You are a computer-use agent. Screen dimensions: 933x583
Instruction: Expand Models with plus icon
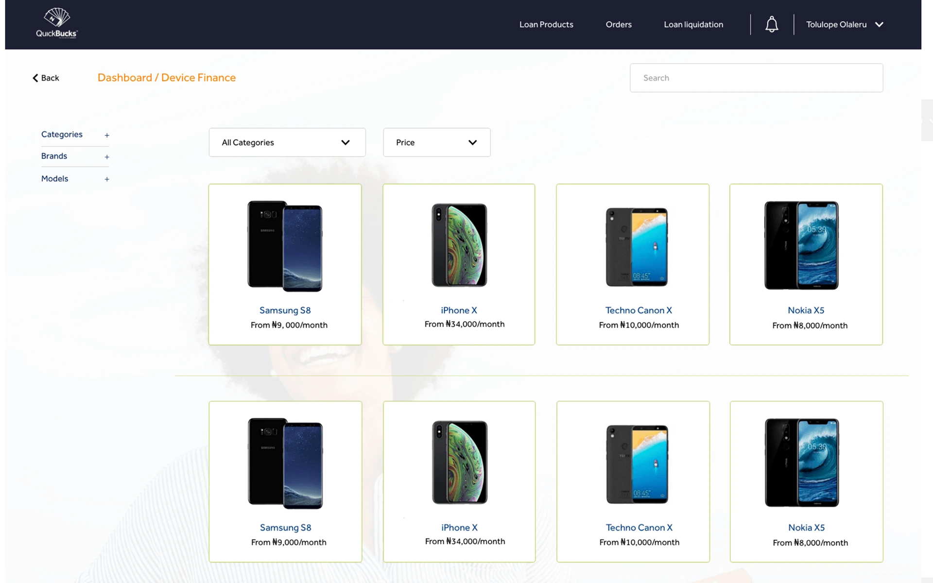107,179
